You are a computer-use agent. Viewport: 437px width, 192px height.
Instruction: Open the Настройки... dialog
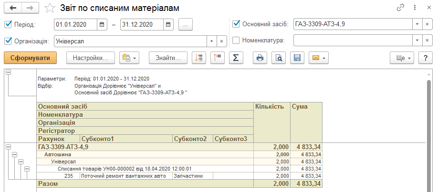[91, 58]
